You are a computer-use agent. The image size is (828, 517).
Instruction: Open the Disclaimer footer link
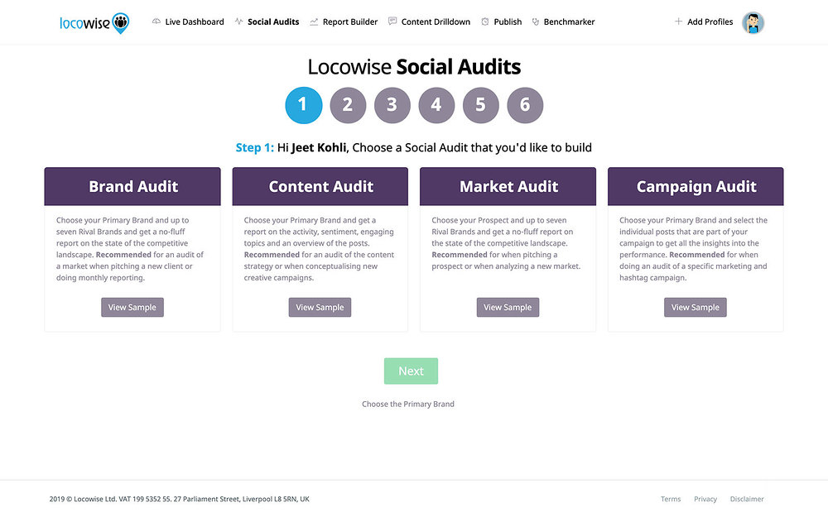click(747, 499)
